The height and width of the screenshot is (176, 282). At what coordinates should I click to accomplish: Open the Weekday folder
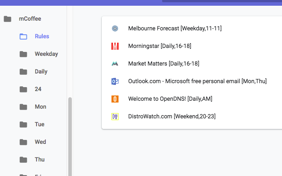(46, 54)
